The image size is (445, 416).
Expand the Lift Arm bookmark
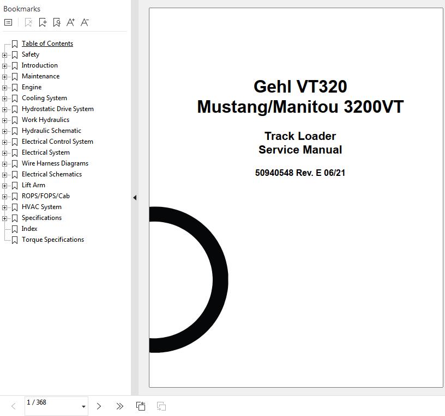(x=4, y=186)
